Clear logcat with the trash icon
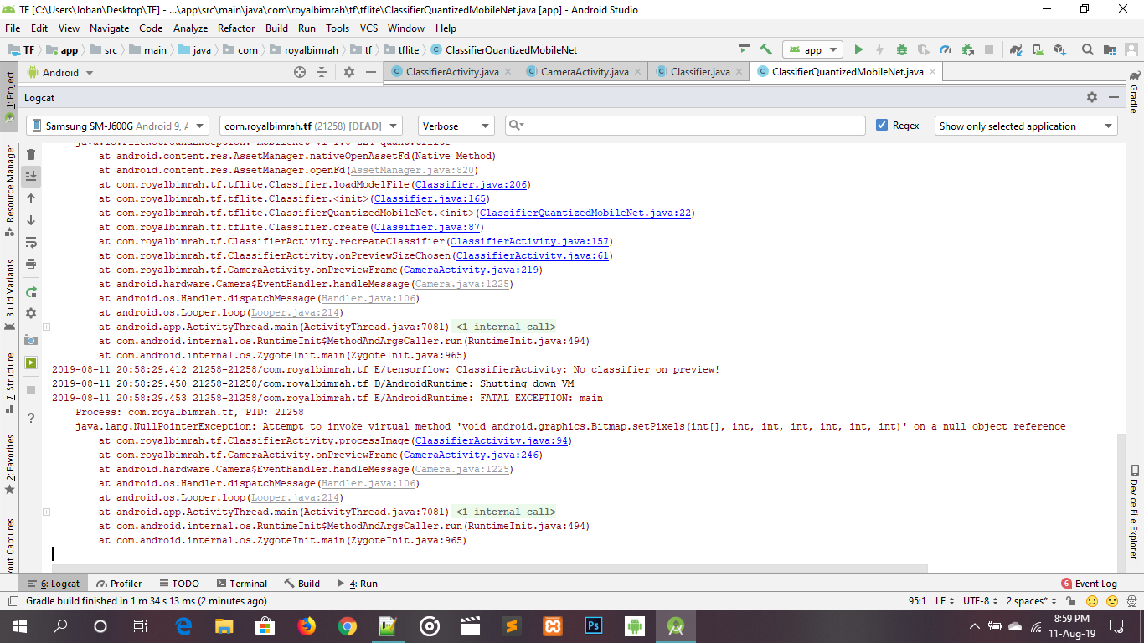Image resolution: width=1144 pixels, height=643 pixels. pyautogui.click(x=31, y=155)
